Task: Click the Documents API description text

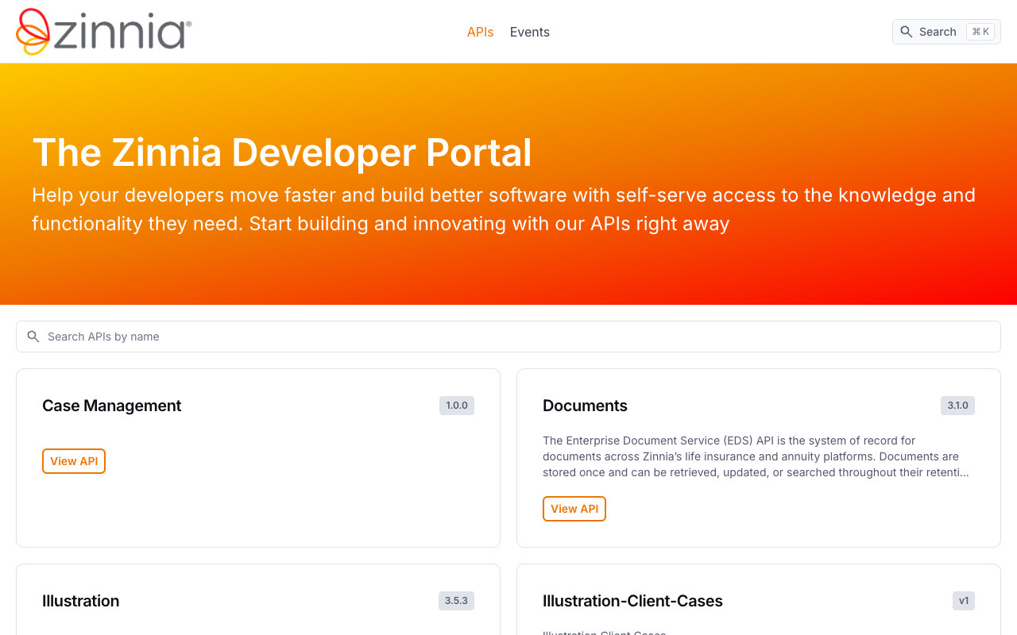Action: (756, 456)
